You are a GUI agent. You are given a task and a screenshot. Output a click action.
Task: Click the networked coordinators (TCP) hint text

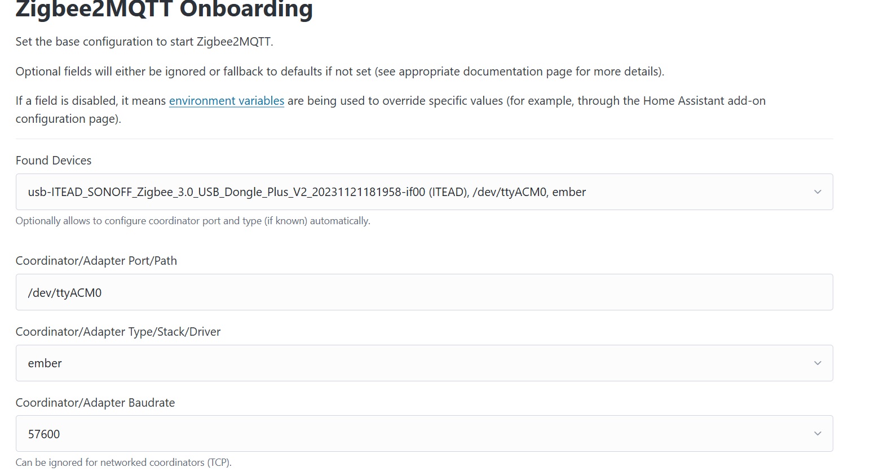coord(123,462)
